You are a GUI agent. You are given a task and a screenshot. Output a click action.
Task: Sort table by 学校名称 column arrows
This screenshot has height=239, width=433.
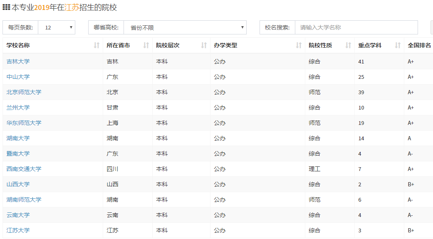(x=96, y=45)
